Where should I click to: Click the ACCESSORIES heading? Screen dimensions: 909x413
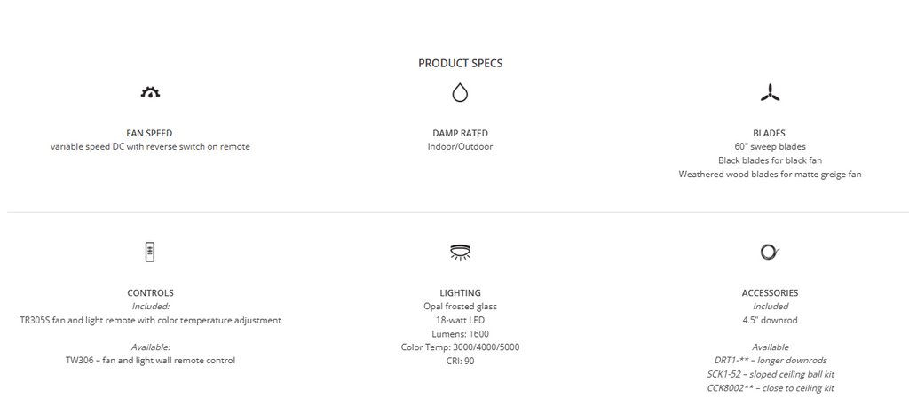[x=770, y=292]
